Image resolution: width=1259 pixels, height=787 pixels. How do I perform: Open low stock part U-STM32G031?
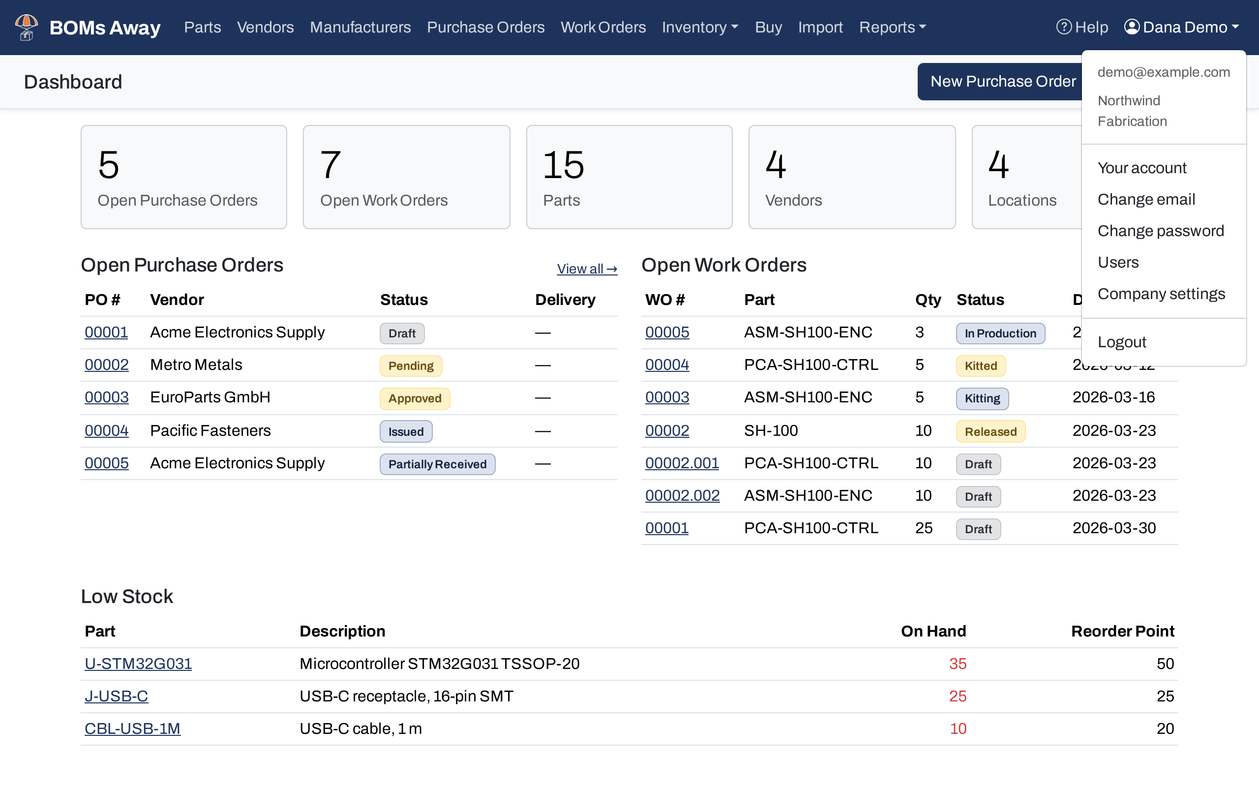(138, 664)
